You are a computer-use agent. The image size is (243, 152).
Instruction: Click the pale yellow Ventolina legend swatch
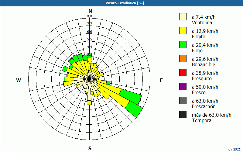pyautogui.click(x=183, y=17)
